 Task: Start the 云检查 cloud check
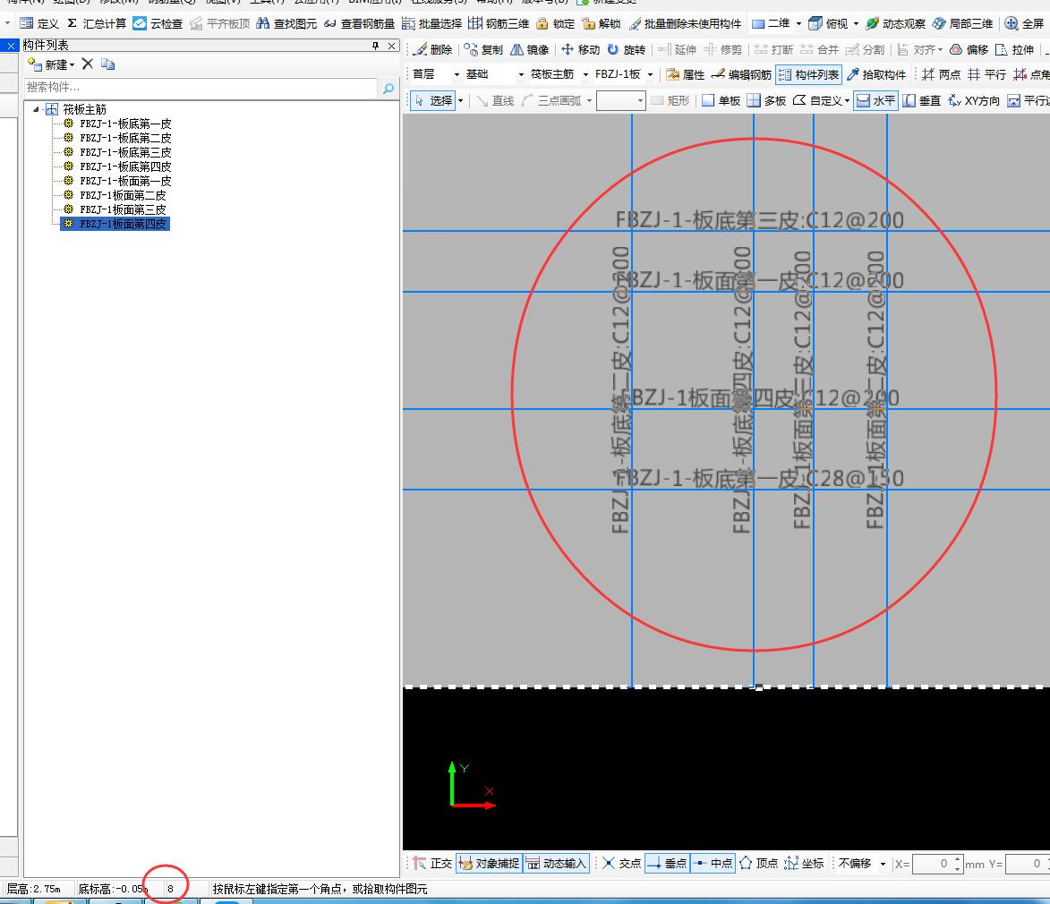click(158, 23)
